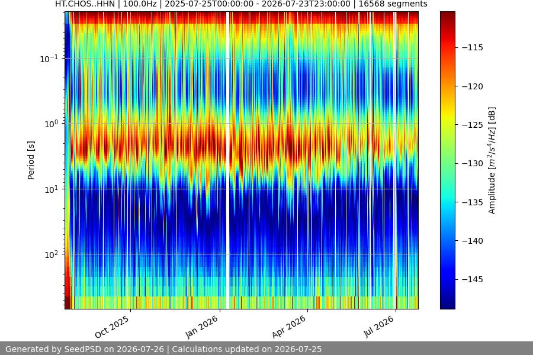The image size is (533, 355).
Task: Click the -120 colorbar tick label
Action: pos(473,86)
